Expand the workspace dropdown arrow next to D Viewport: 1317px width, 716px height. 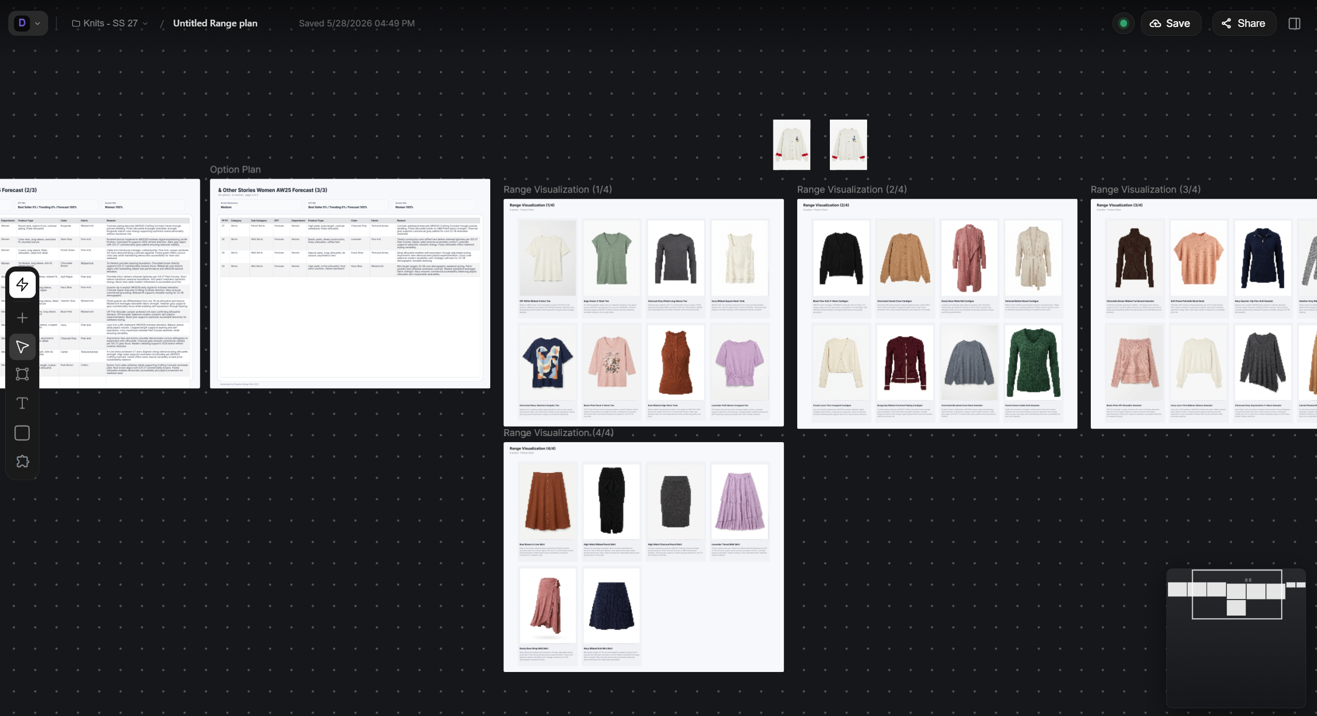[x=38, y=23]
